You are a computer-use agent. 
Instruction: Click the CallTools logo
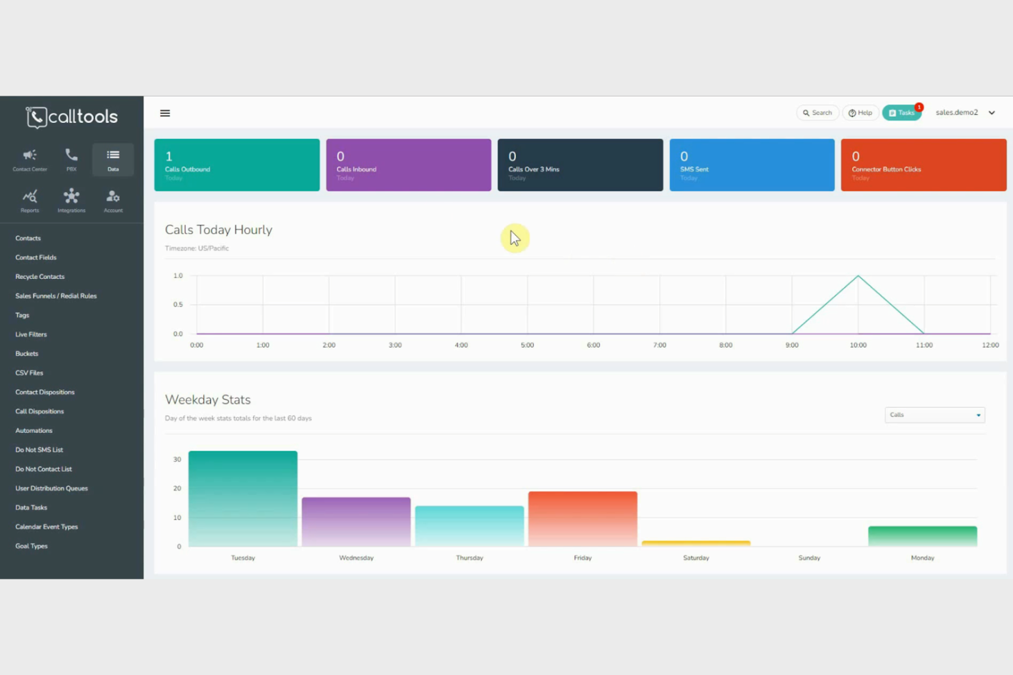[71, 117]
